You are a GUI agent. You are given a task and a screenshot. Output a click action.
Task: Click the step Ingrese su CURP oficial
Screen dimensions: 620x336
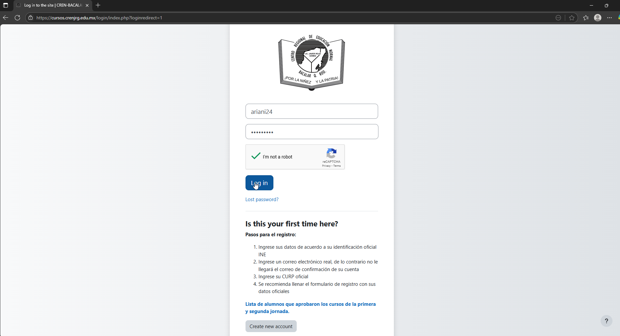click(x=283, y=277)
